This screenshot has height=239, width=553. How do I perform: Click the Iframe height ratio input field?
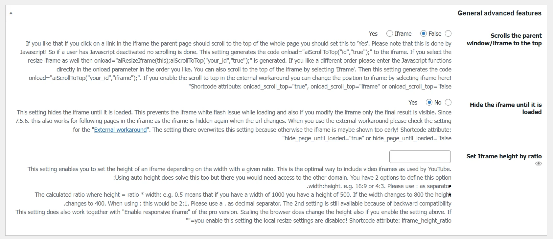[420, 157]
